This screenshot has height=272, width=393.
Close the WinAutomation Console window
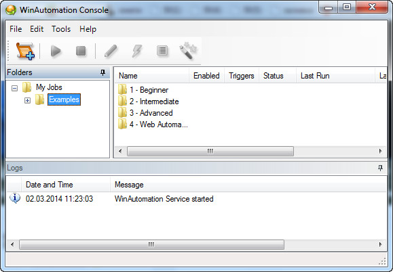click(373, 7)
